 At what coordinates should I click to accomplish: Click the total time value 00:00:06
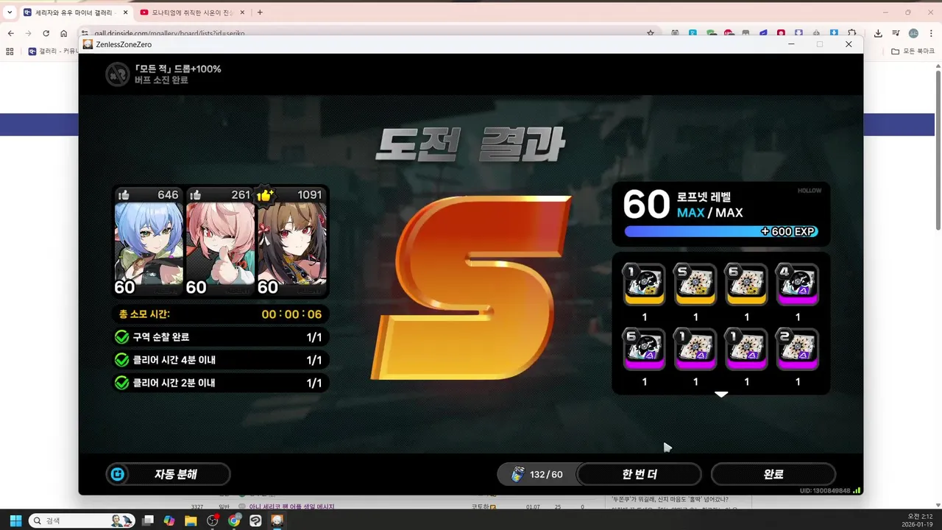[x=292, y=314]
